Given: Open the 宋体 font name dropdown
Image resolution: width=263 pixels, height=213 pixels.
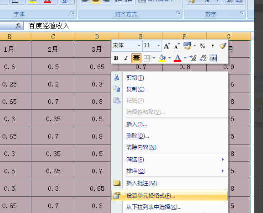Looking at the screenshot, I should pos(139,46).
